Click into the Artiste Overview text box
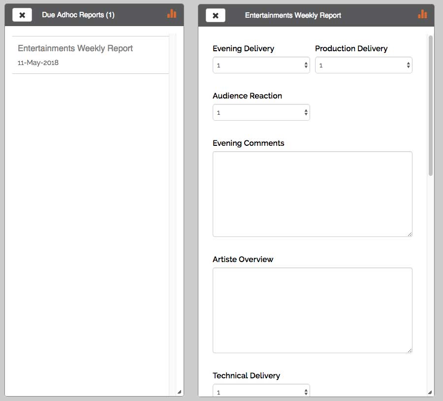 coord(312,310)
